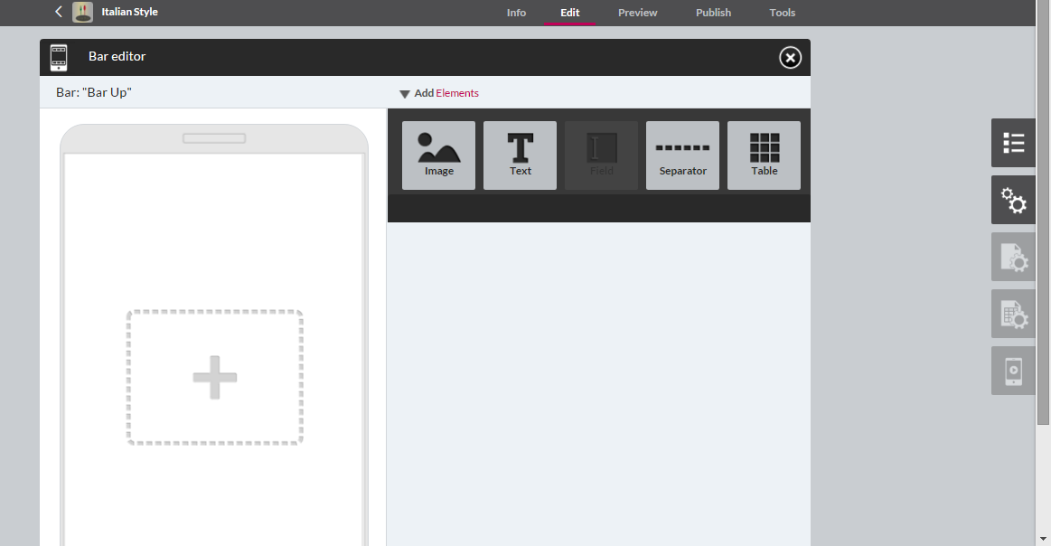Open the gears settings sidebar icon
This screenshot has width=1051, height=546.
(1013, 200)
